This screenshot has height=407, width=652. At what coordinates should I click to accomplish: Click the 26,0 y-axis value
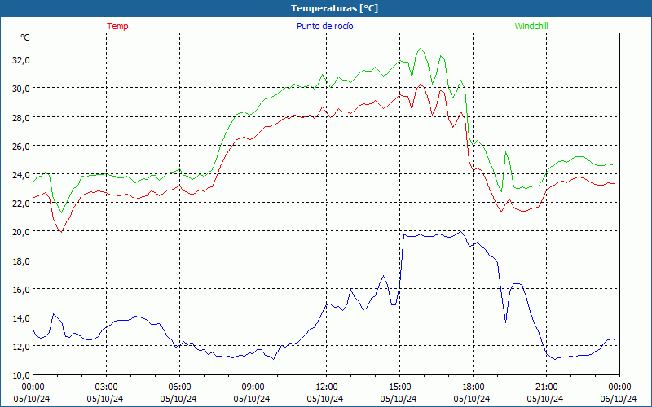coord(22,147)
